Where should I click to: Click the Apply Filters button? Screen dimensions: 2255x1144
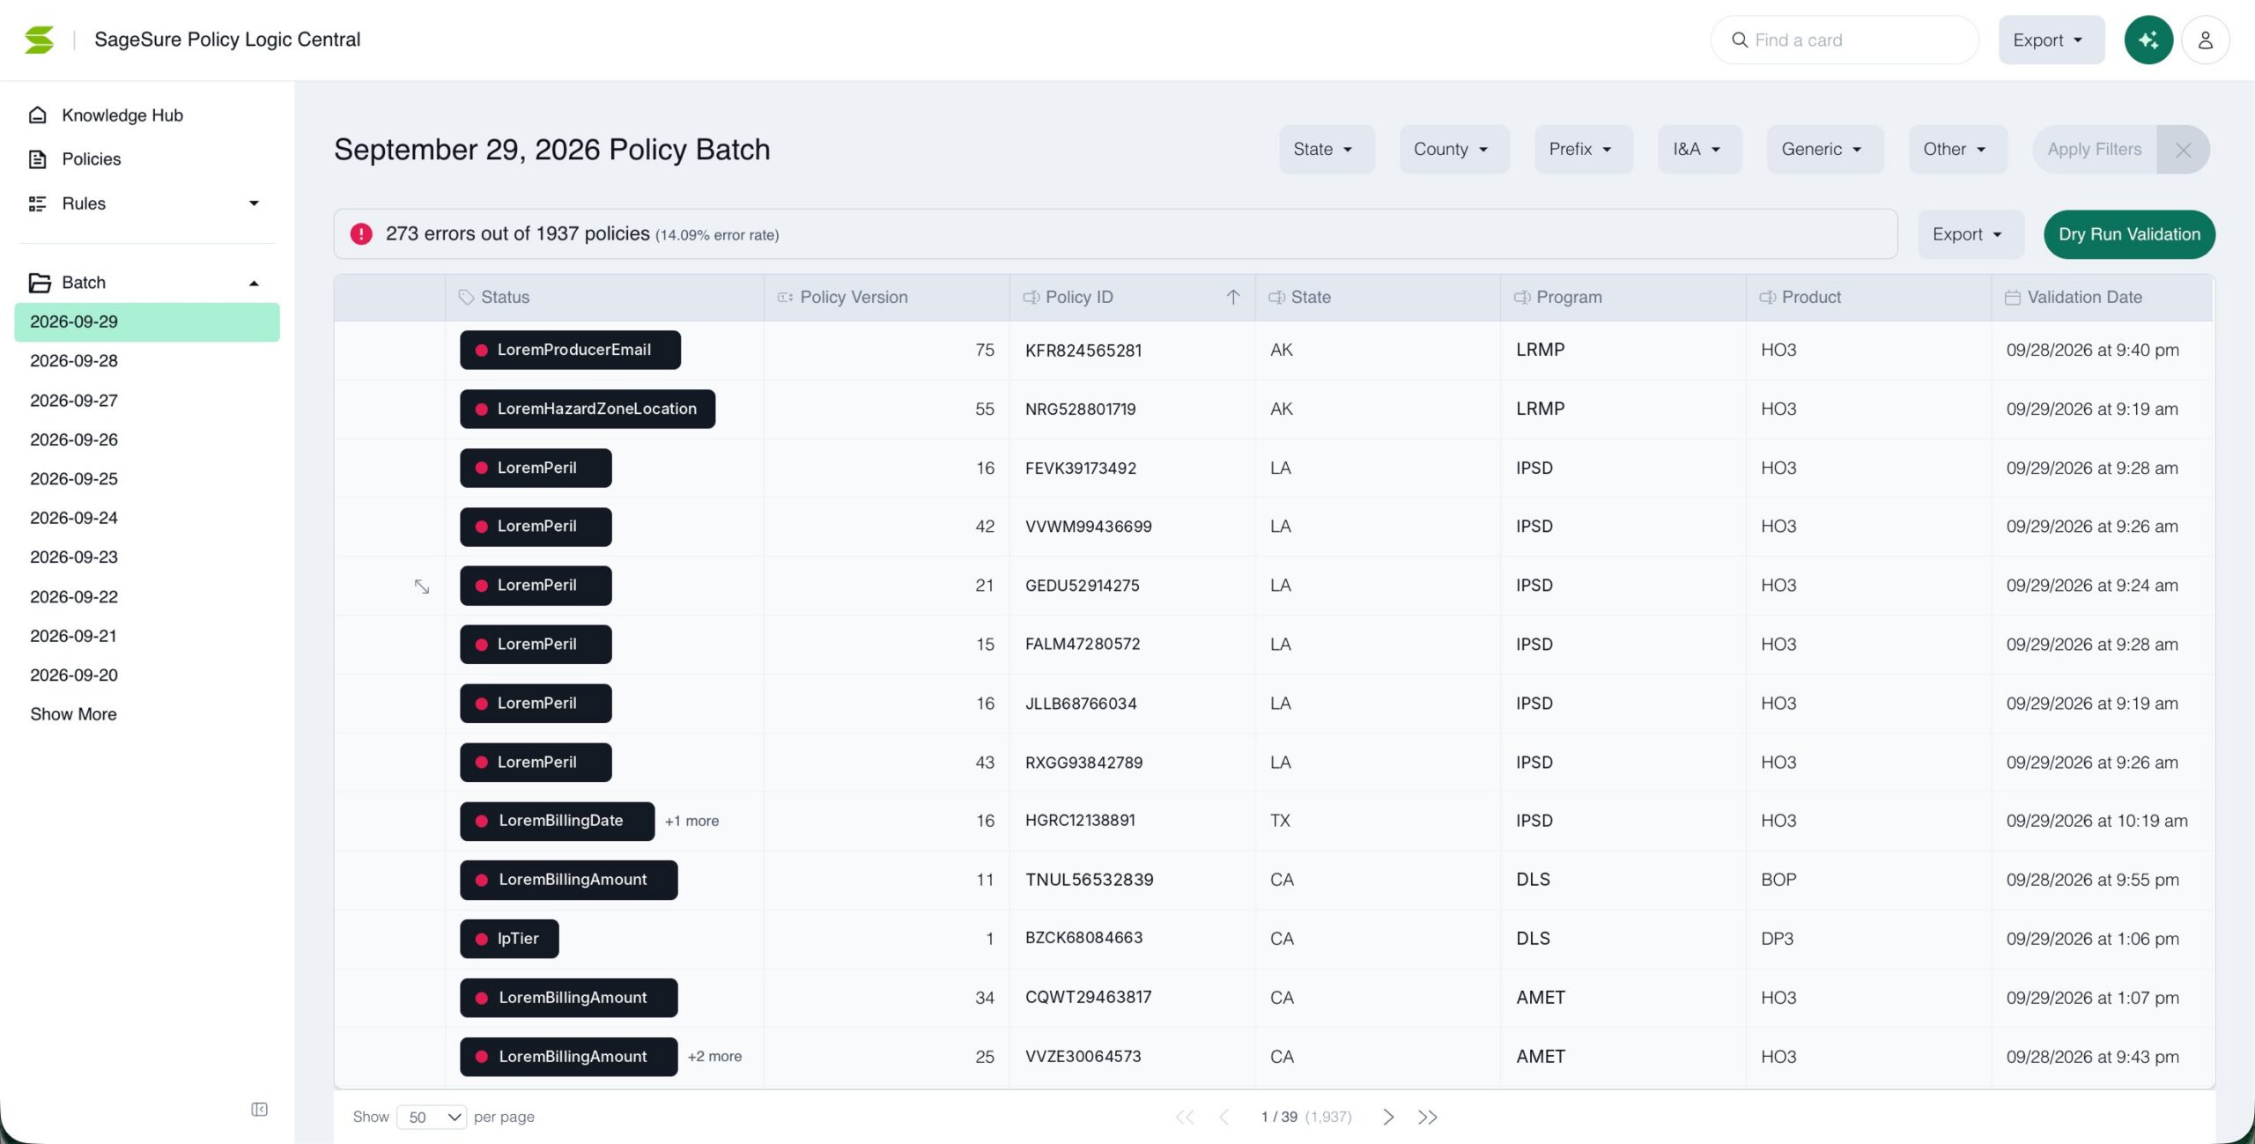coord(2094,150)
